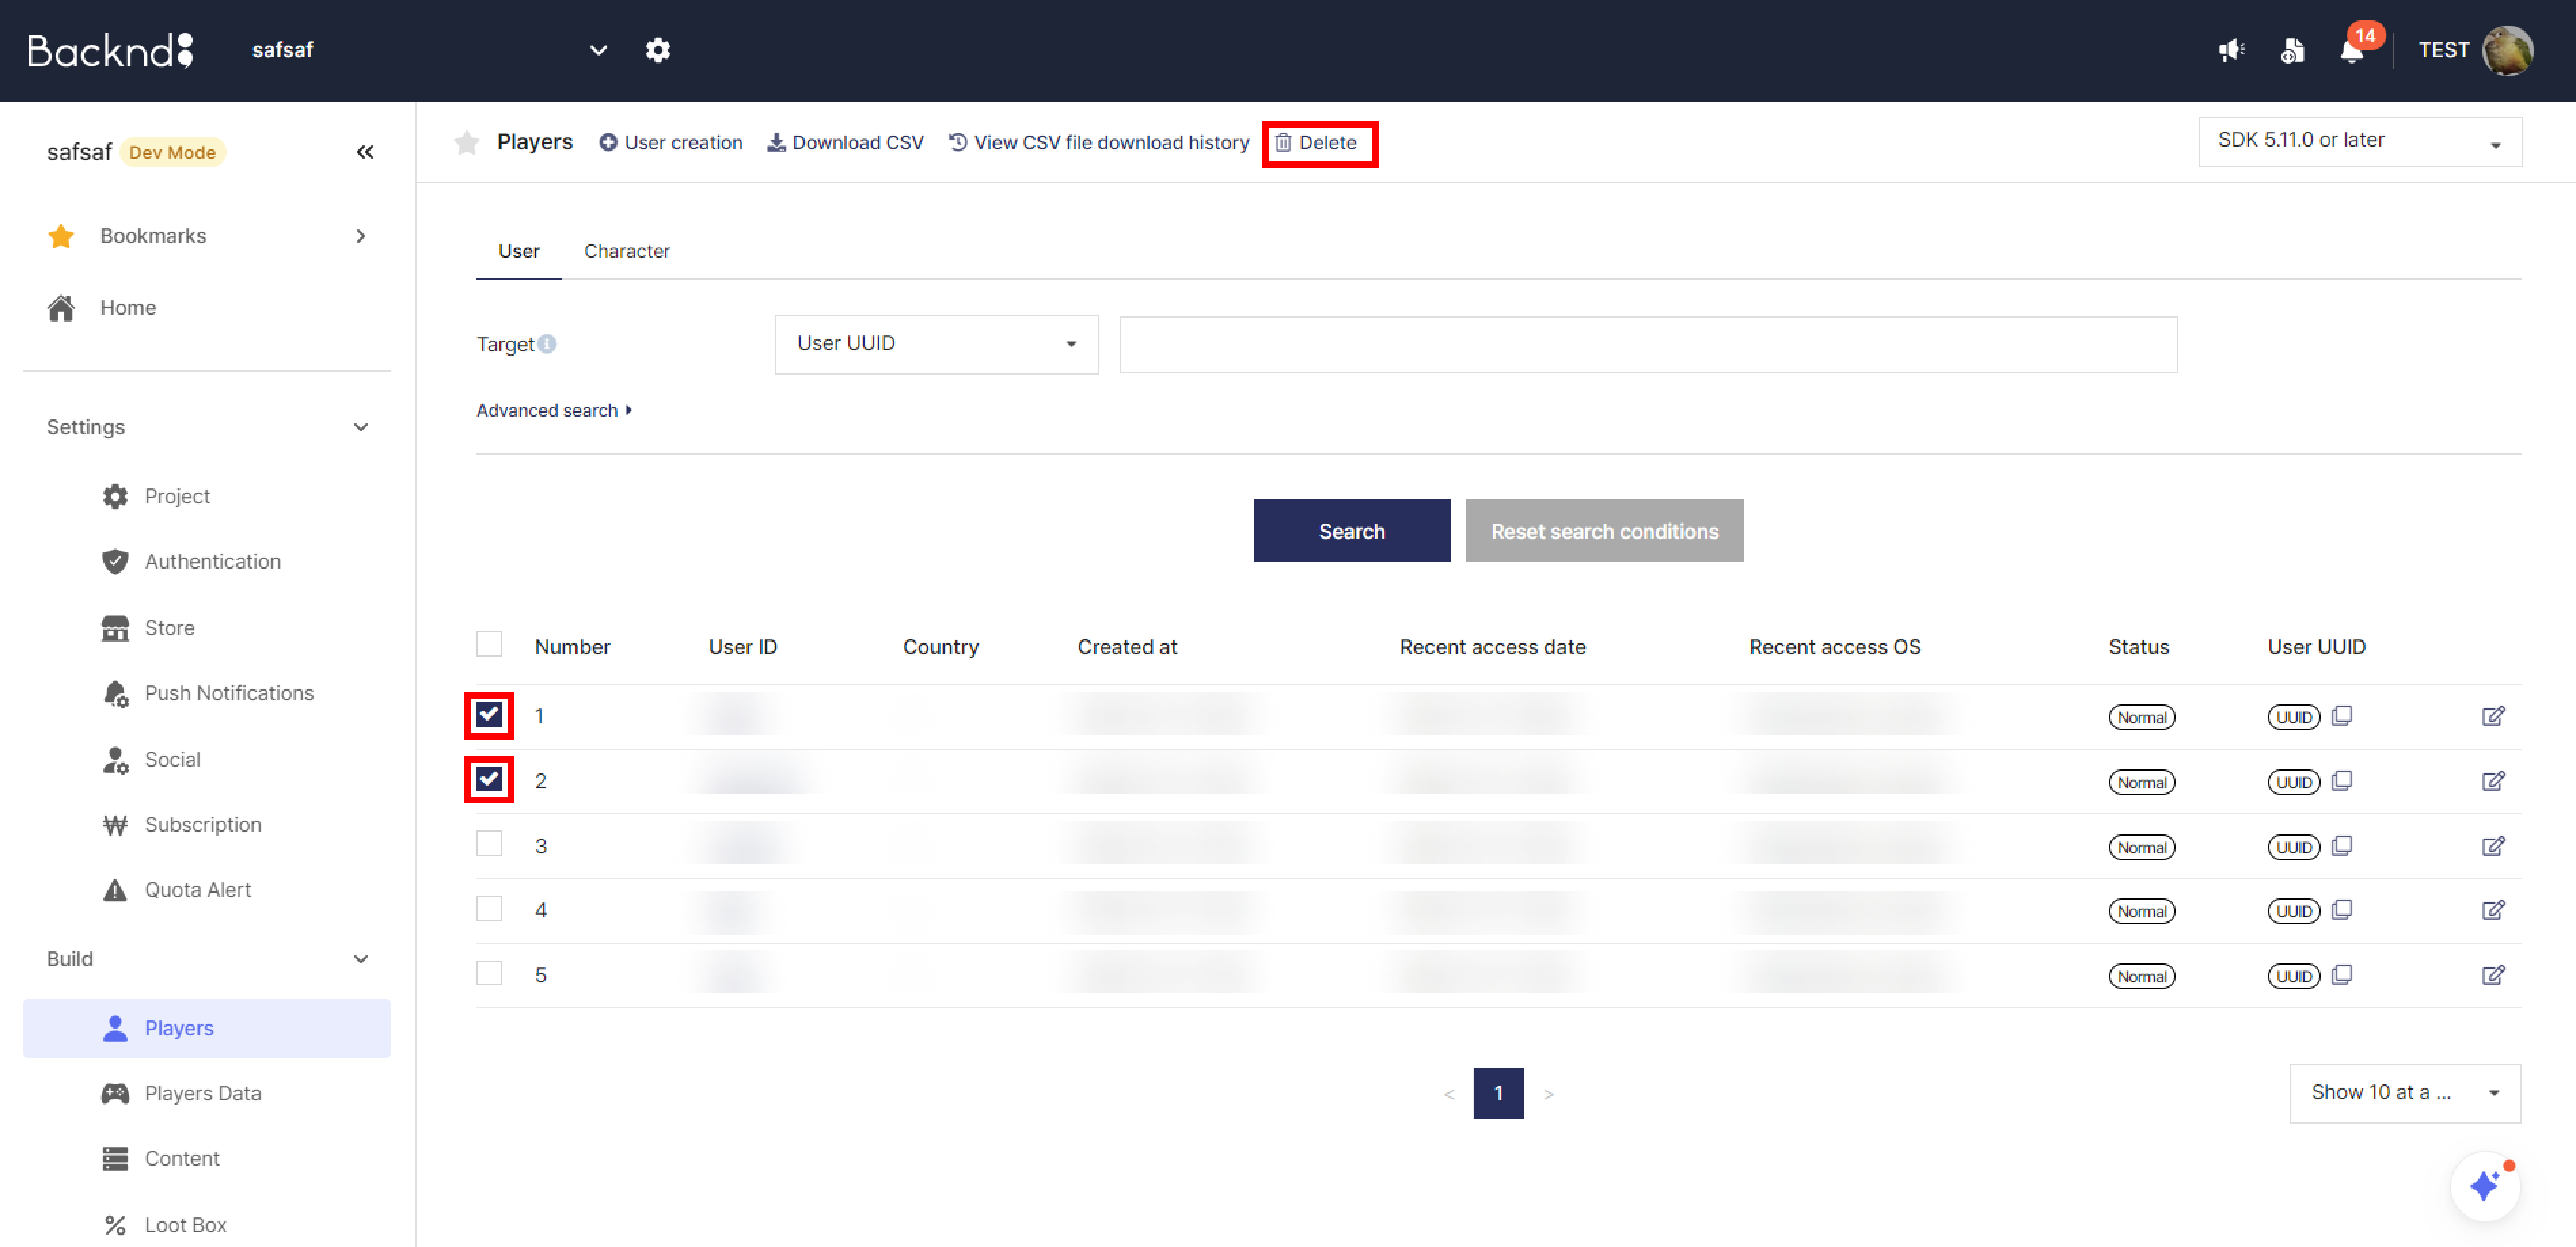
Task: Show Target info tooltip icon
Action: (547, 344)
